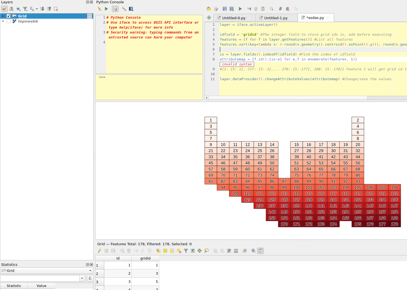Image resolution: width=407 pixels, height=290 pixels.
Task: Click Deselect All in attribute table toolbar
Action: click(179, 251)
